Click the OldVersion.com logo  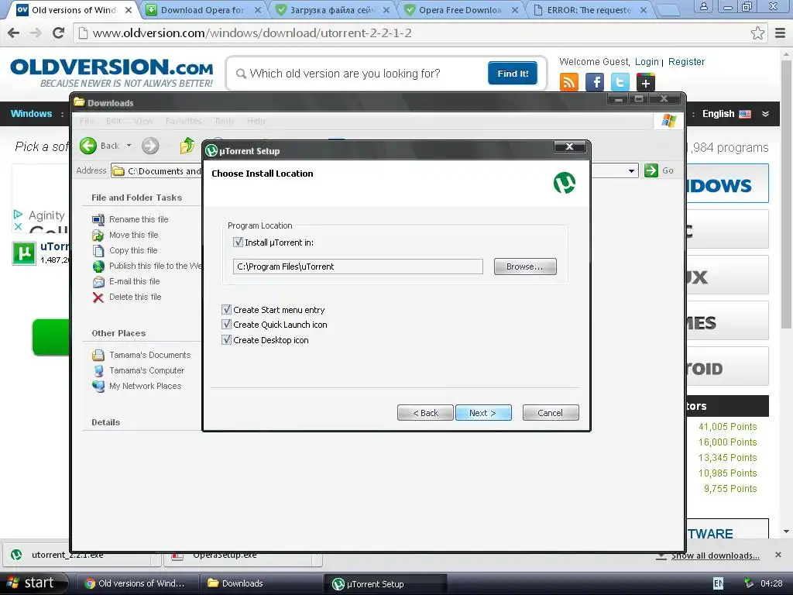pyautogui.click(x=112, y=73)
